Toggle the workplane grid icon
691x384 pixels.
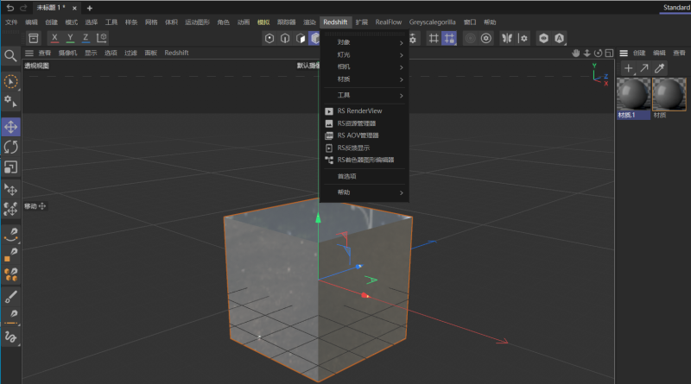coord(434,38)
